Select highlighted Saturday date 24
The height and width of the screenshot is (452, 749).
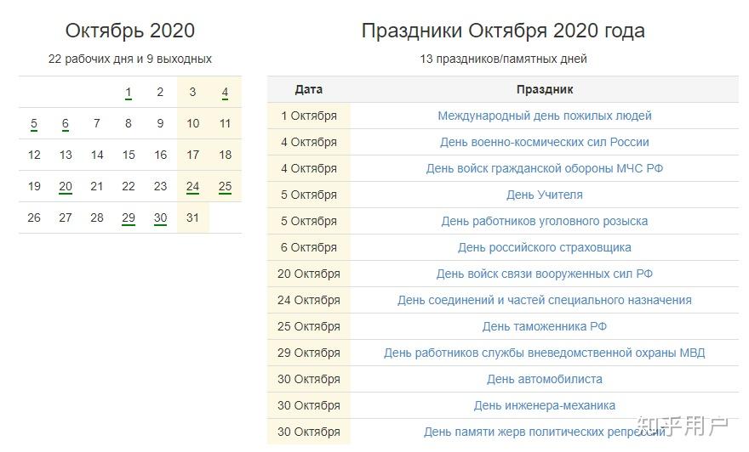[x=193, y=187]
